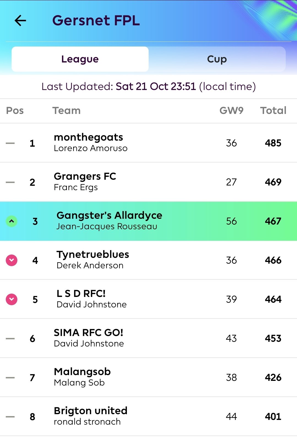Image resolution: width=297 pixels, height=437 pixels.
Task: Click the unchanged dash icon beside Grangers FC
Action: tap(10, 182)
